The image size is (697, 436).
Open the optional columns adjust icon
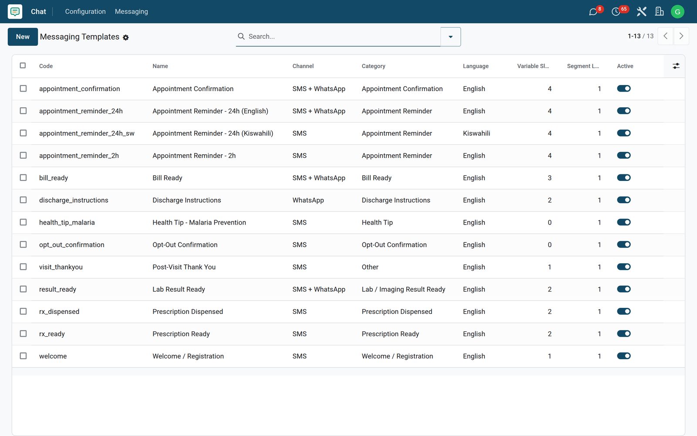pyautogui.click(x=676, y=66)
